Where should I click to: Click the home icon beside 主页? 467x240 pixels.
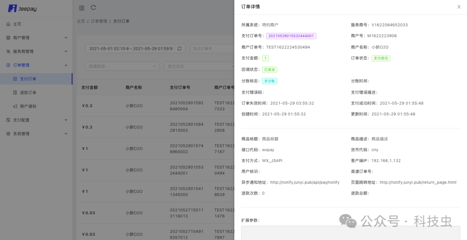8,24
